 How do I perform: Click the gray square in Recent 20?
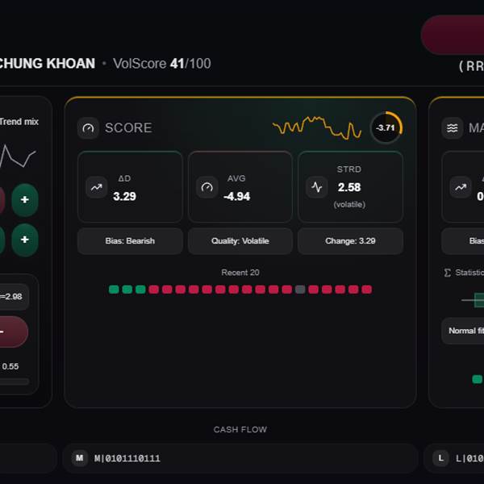[x=300, y=290]
